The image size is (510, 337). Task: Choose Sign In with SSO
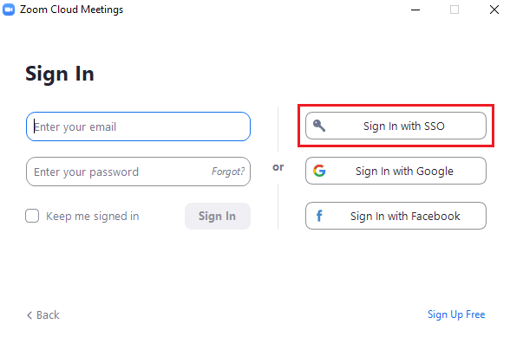(x=396, y=126)
